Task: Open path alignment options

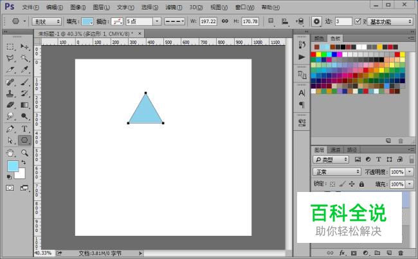Action: (x=285, y=21)
